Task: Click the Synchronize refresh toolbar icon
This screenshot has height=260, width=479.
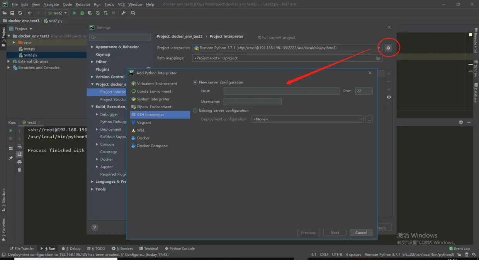Action: click(20, 13)
